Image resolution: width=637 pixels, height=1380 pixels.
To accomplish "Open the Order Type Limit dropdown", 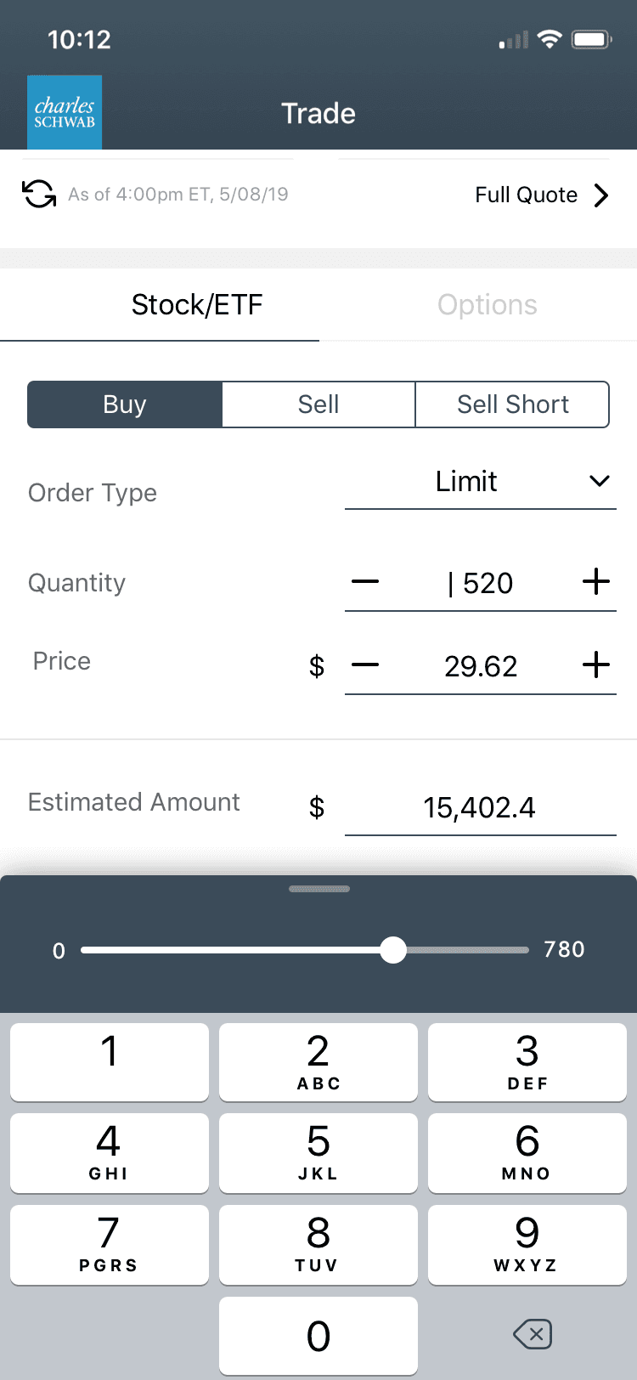I will click(x=480, y=483).
